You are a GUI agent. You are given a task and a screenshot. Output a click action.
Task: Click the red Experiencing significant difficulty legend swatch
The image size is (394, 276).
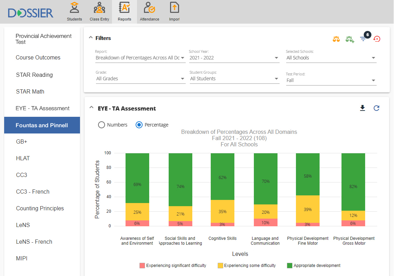142,266
